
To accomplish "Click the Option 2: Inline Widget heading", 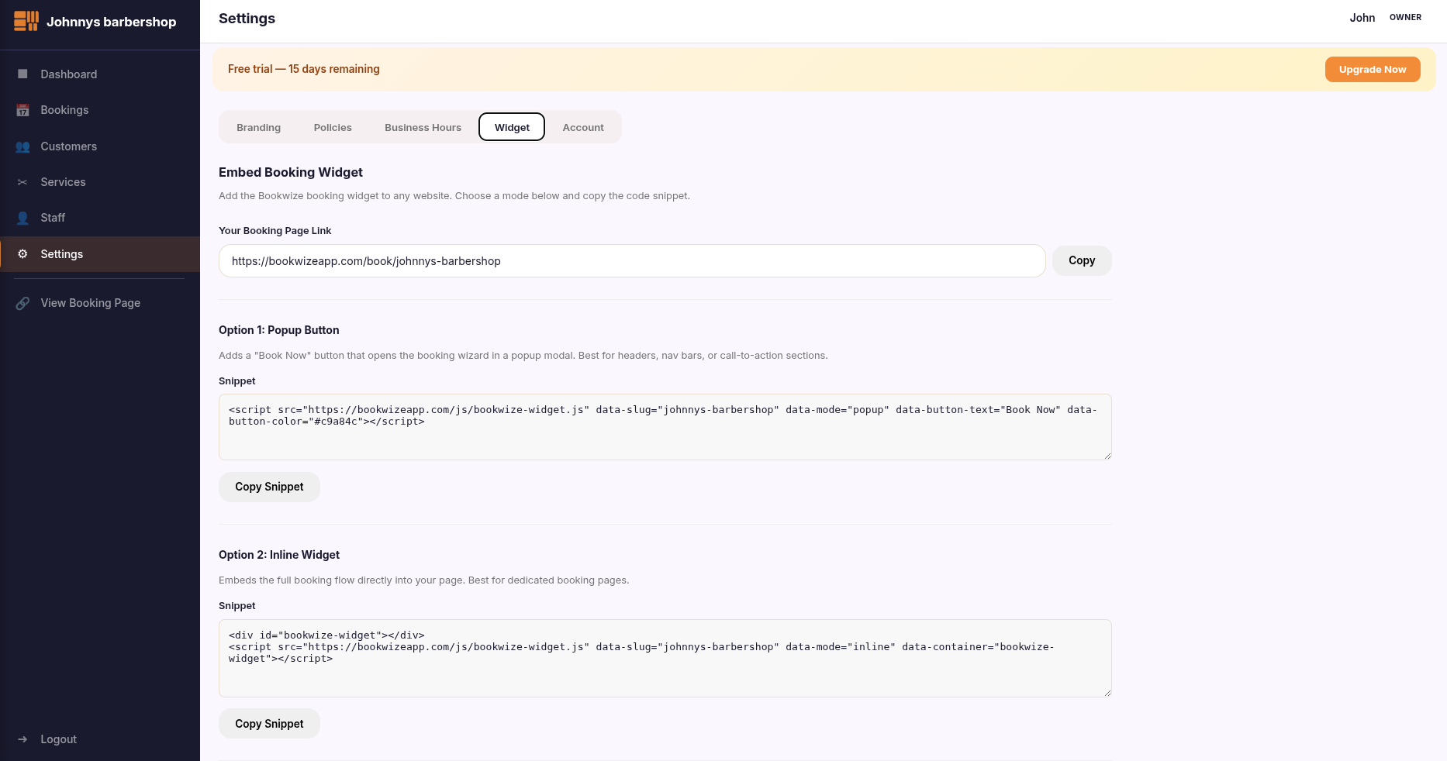I will coord(279,555).
